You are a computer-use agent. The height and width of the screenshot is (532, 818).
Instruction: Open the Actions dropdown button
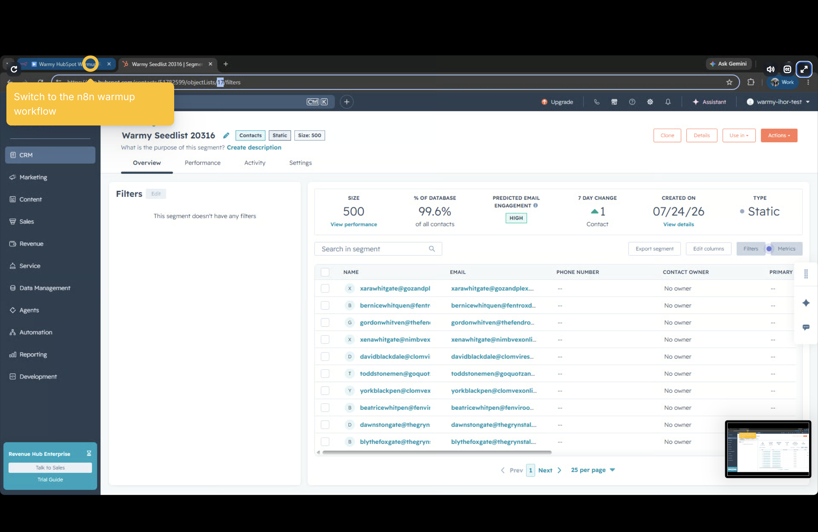coord(779,136)
